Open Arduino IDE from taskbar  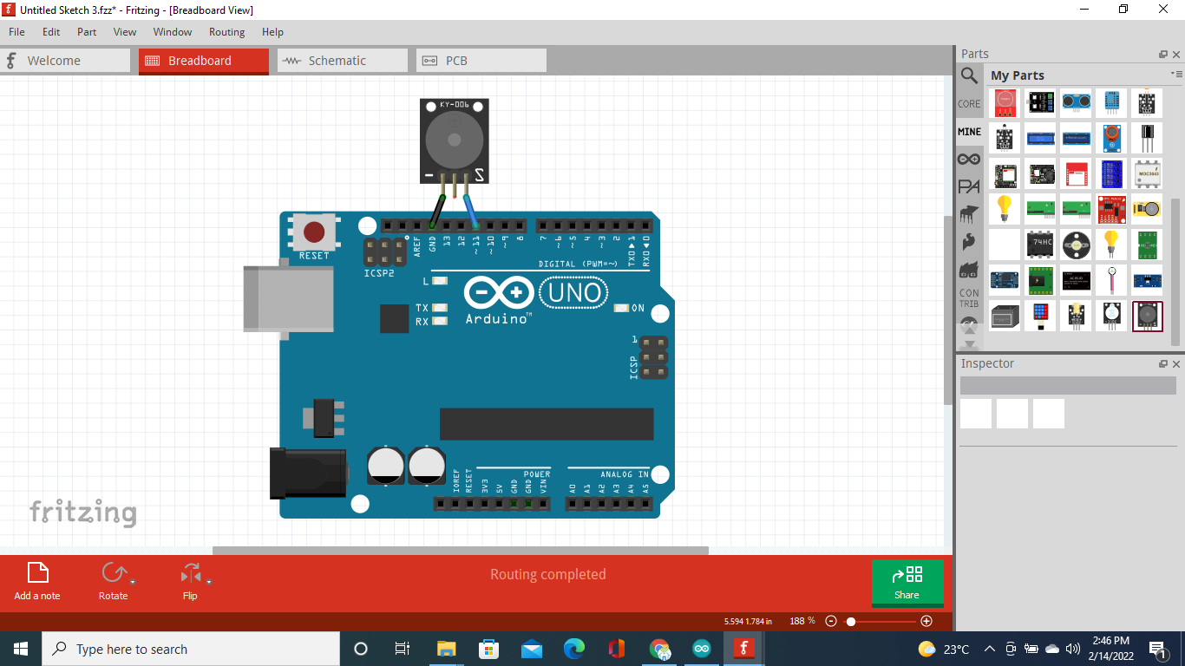coord(702,649)
